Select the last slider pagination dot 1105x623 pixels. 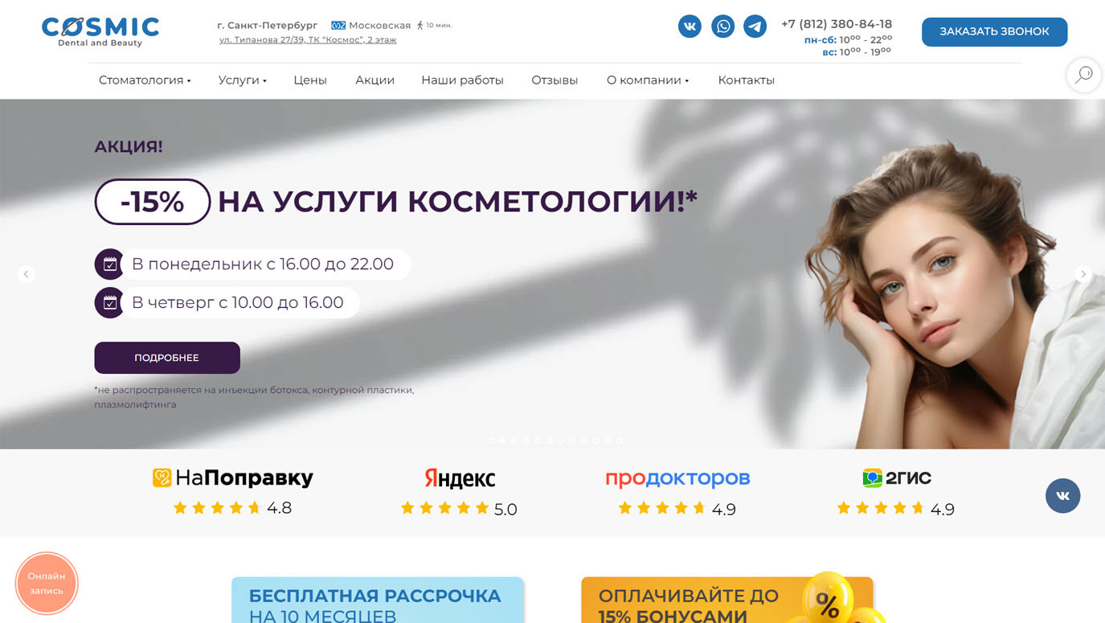click(x=619, y=441)
